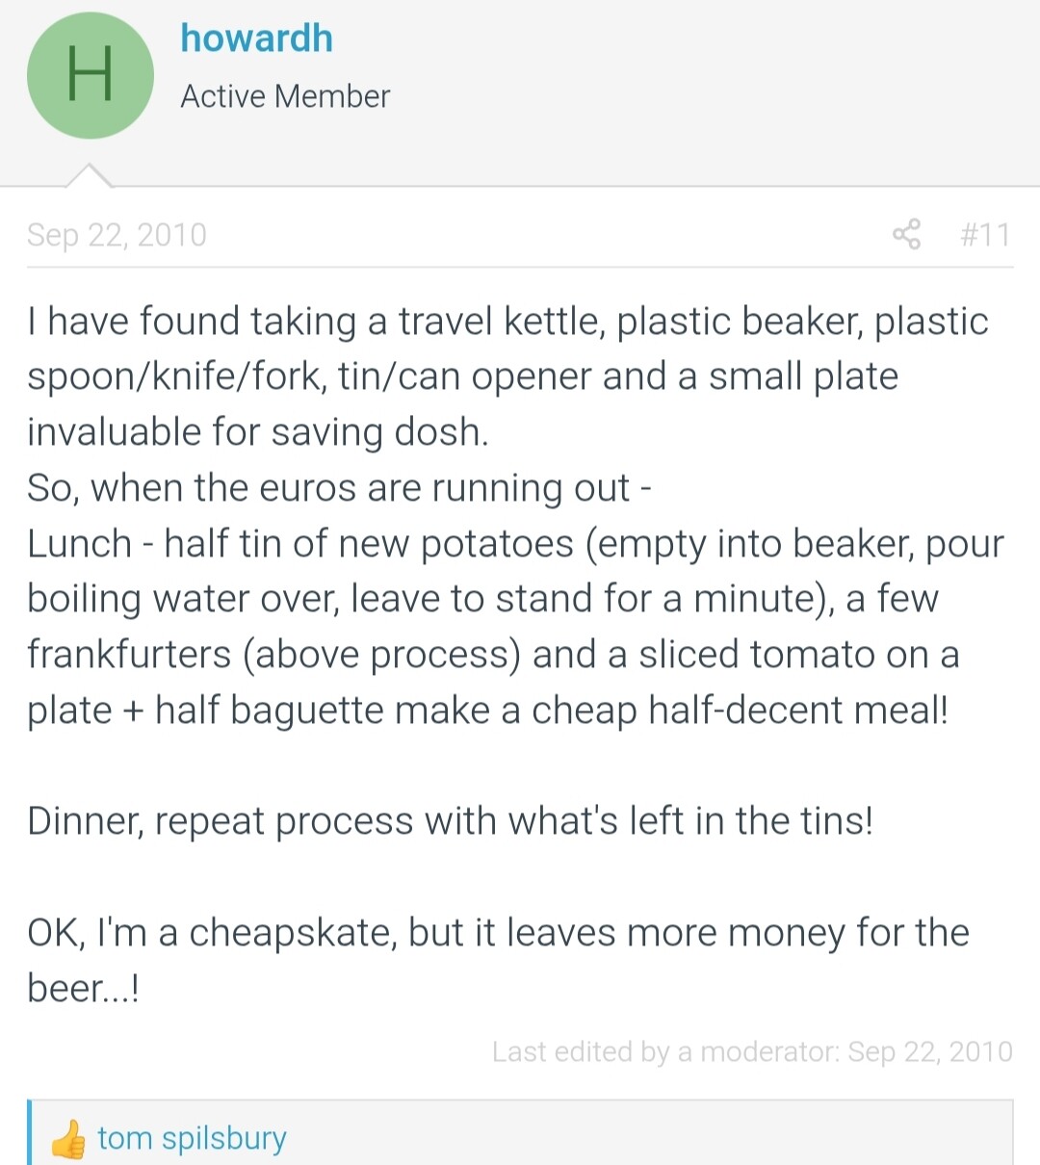Click the sentence starting 'I have found taking'
Viewport: 1040px width, 1165px height.
click(507, 376)
